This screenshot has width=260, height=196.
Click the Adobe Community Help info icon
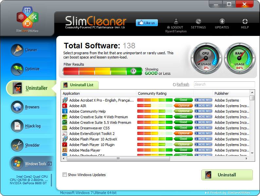click(x=65, y=111)
